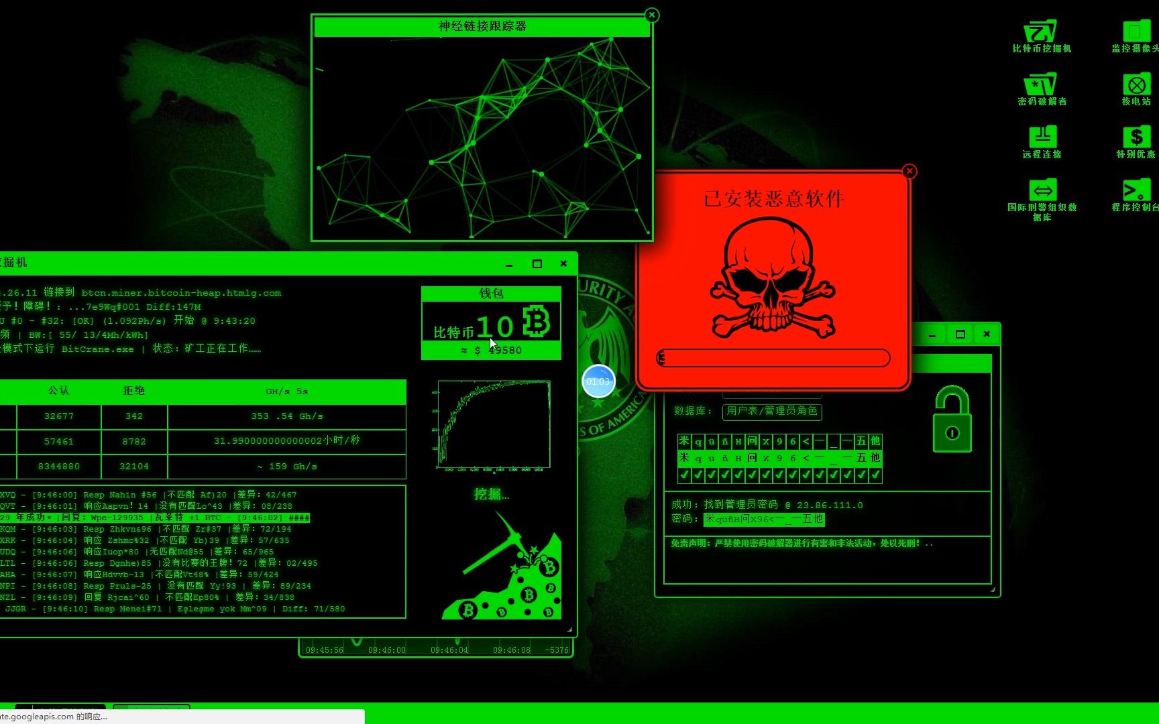Click the checkmark below the 问 column
This screenshot has width=1159, height=724.
[752, 475]
